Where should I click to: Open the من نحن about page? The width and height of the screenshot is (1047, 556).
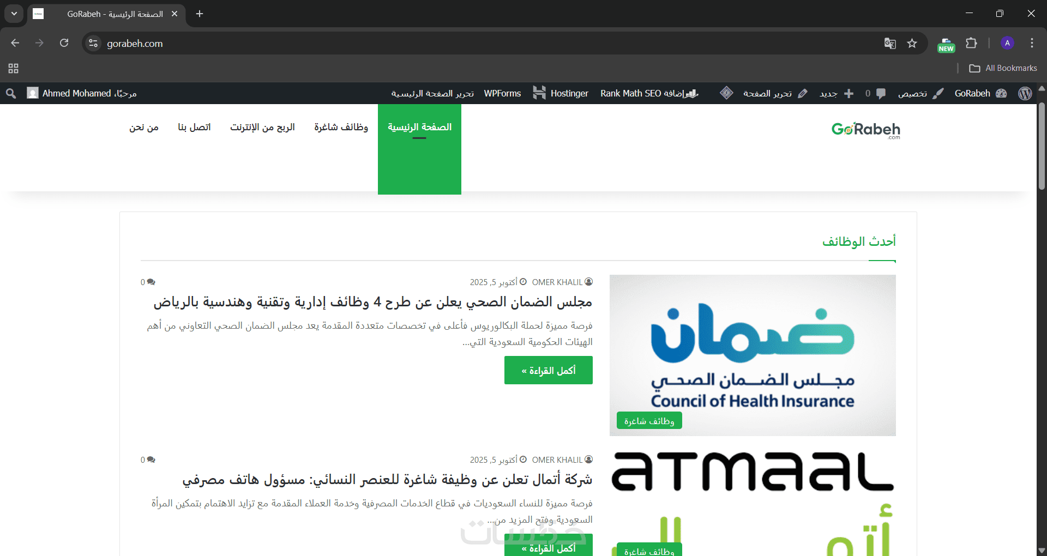point(144,127)
